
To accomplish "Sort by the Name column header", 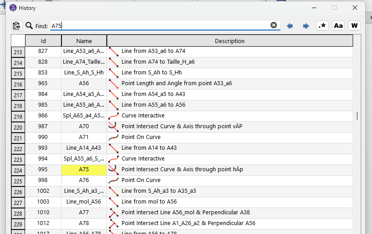I will (84, 41).
